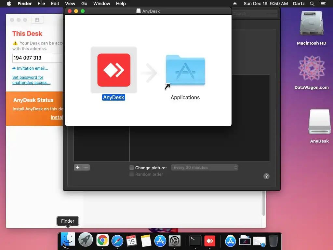Open the Trash in the Dock
333x250 pixels.
coord(273,241)
